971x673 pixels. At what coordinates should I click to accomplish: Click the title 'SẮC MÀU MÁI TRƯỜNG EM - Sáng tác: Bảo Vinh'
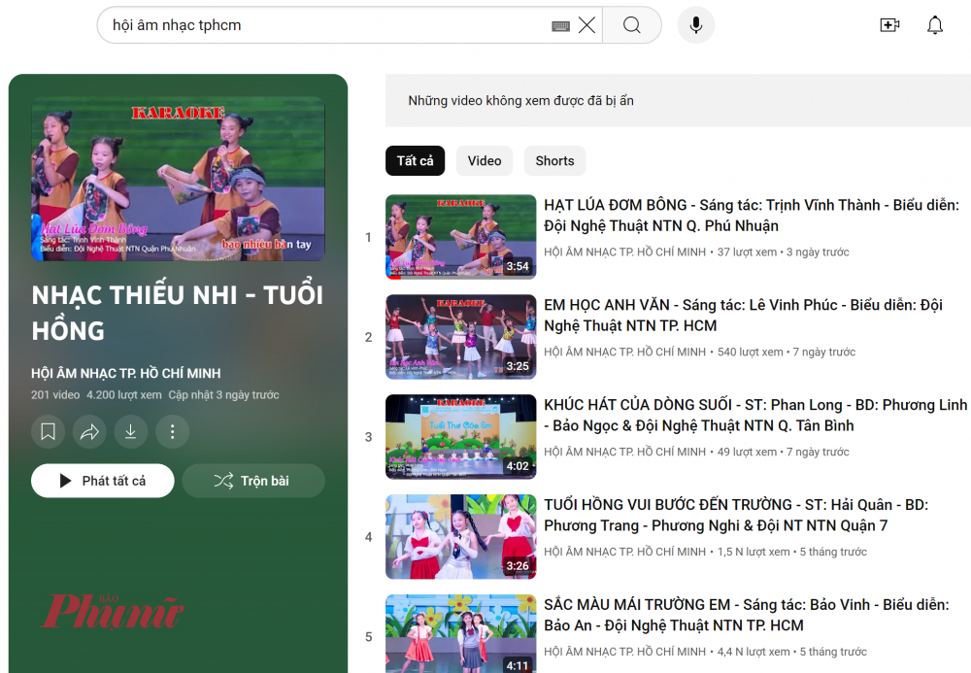(x=746, y=615)
